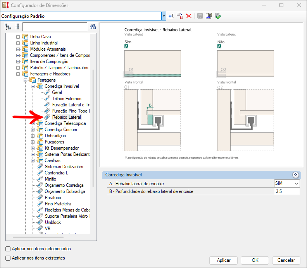Click the tag icon beside Uniblock
The image size is (307, 268).
(40, 222)
